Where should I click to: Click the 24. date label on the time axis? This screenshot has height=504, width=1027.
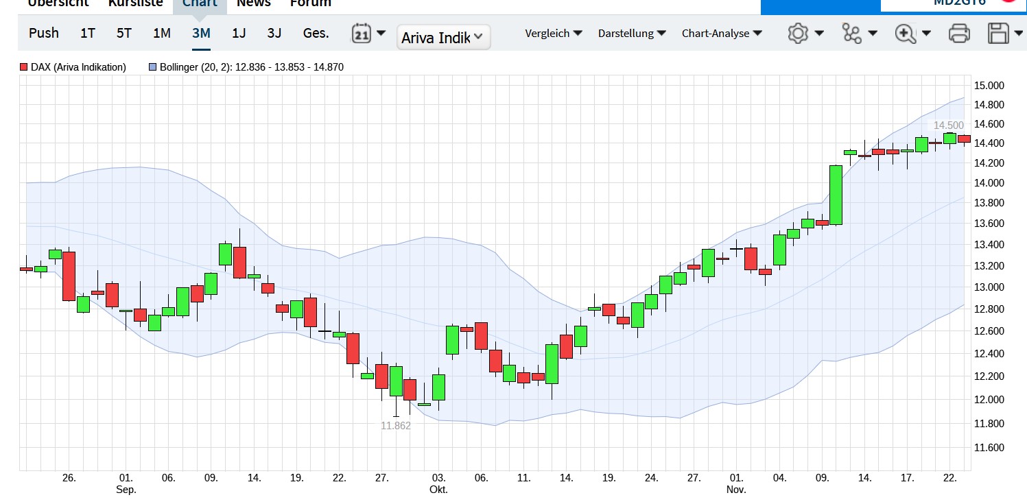[x=651, y=478]
